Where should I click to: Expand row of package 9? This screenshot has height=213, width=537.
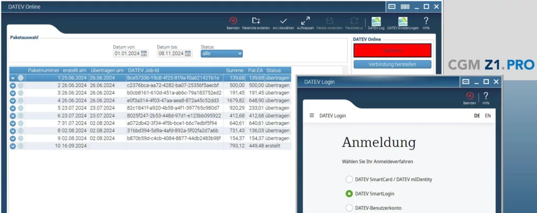pyautogui.click(x=13, y=139)
